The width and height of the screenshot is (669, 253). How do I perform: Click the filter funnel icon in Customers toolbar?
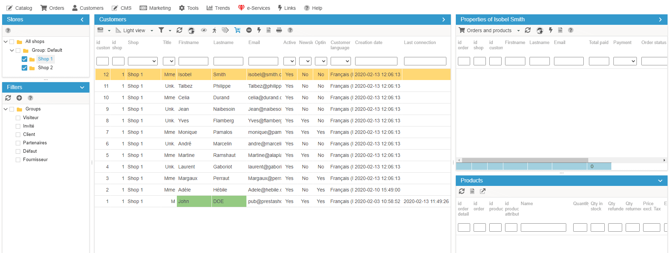coord(161,30)
